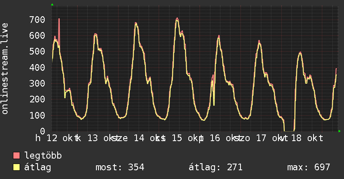Screen dimensions: 344x179
Task: Select the legtöbb legend label
Action: pos(43,156)
